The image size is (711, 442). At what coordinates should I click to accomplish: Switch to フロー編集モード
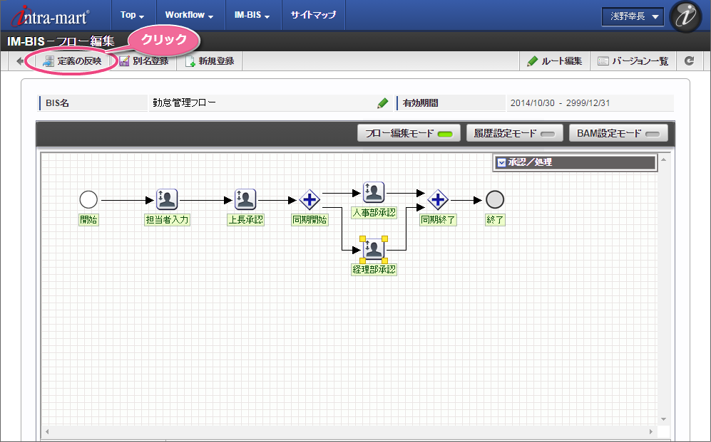click(409, 134)
